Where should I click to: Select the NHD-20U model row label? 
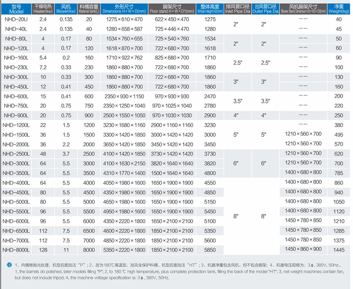pos(16,20)
